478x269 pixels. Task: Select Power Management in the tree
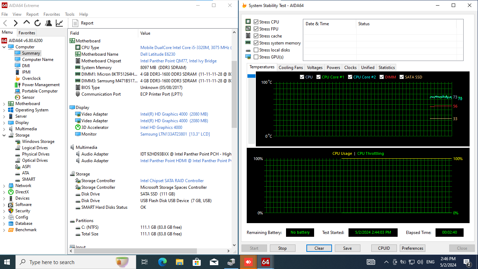click(41, 85)
